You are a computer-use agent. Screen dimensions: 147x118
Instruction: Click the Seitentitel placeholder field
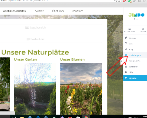(51, 39)
